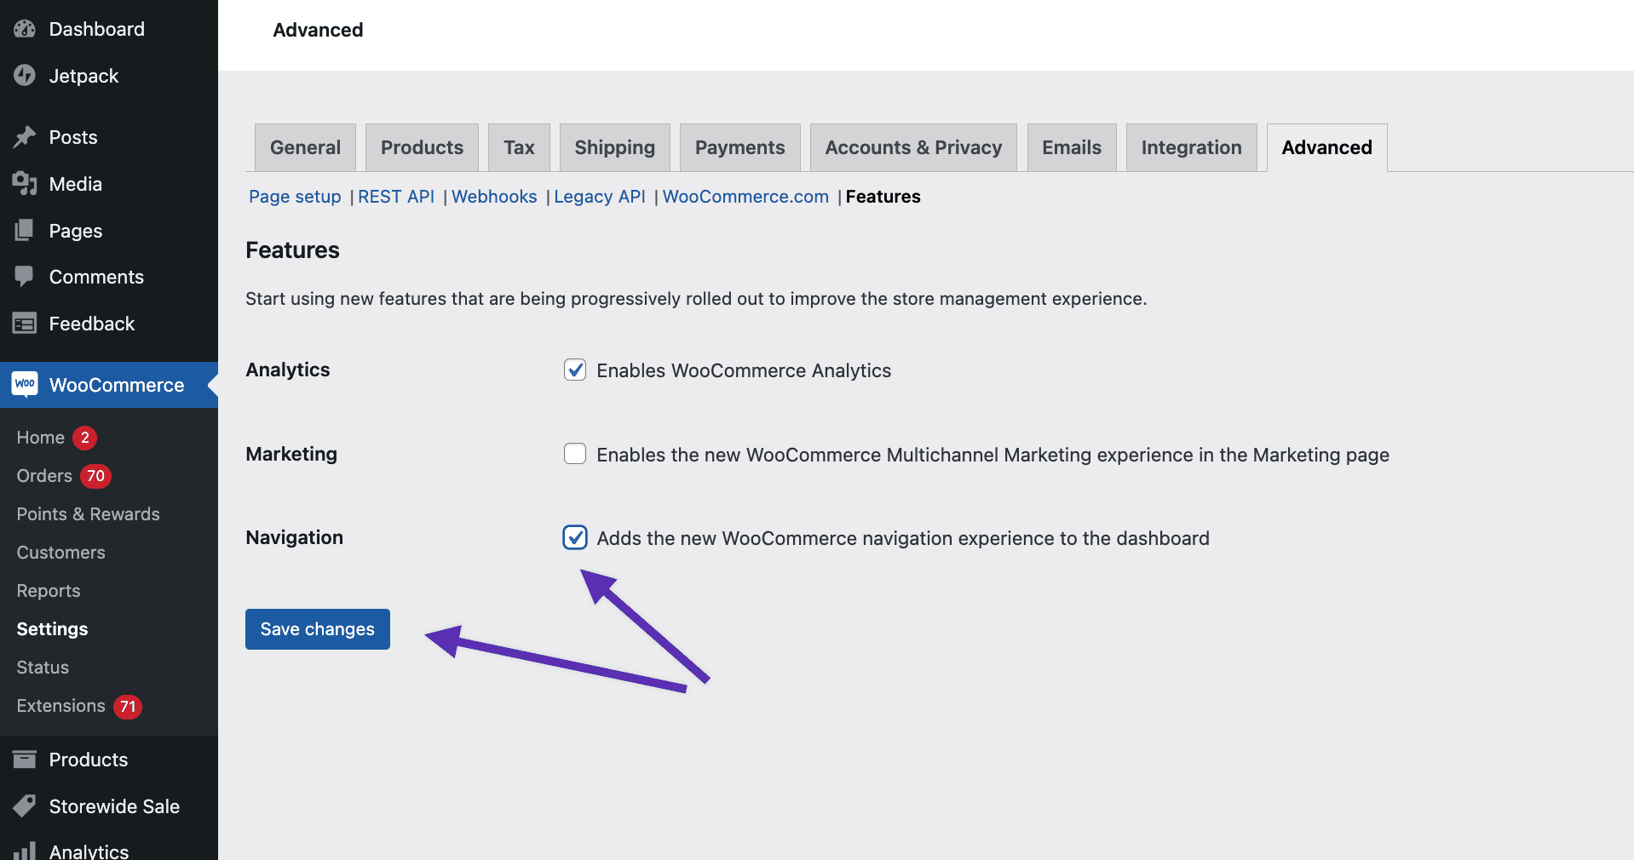The height and width of the screenshot is (860, 1634).
Task: Click the Orders 70 notification badge
Action: (95, 475)
